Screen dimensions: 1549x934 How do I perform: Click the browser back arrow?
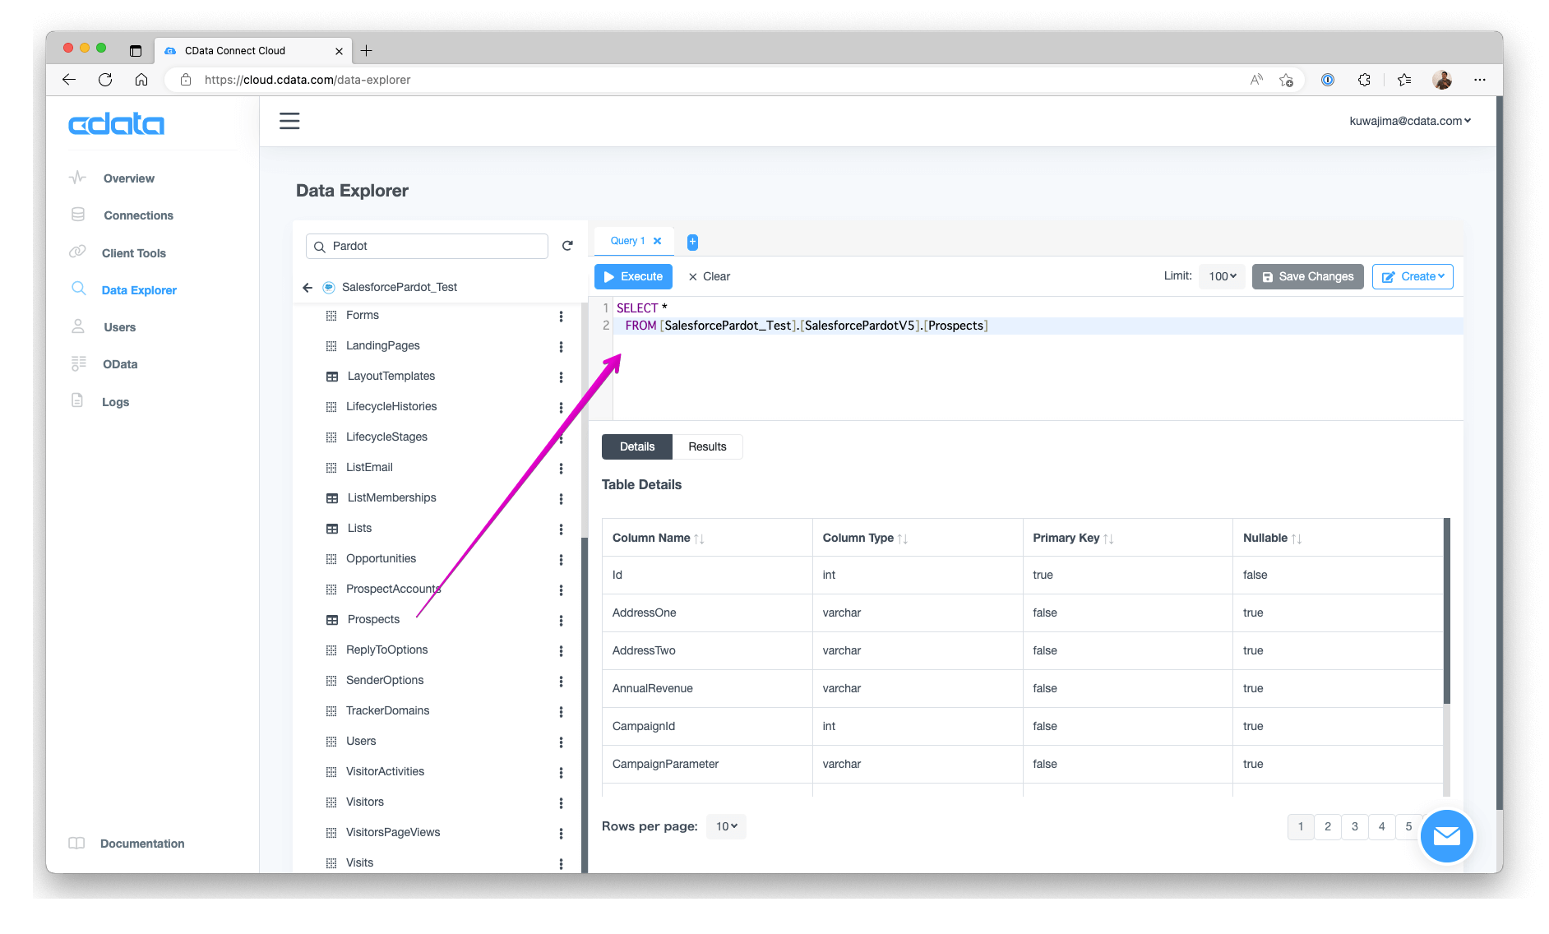click(x=69, y=80)
